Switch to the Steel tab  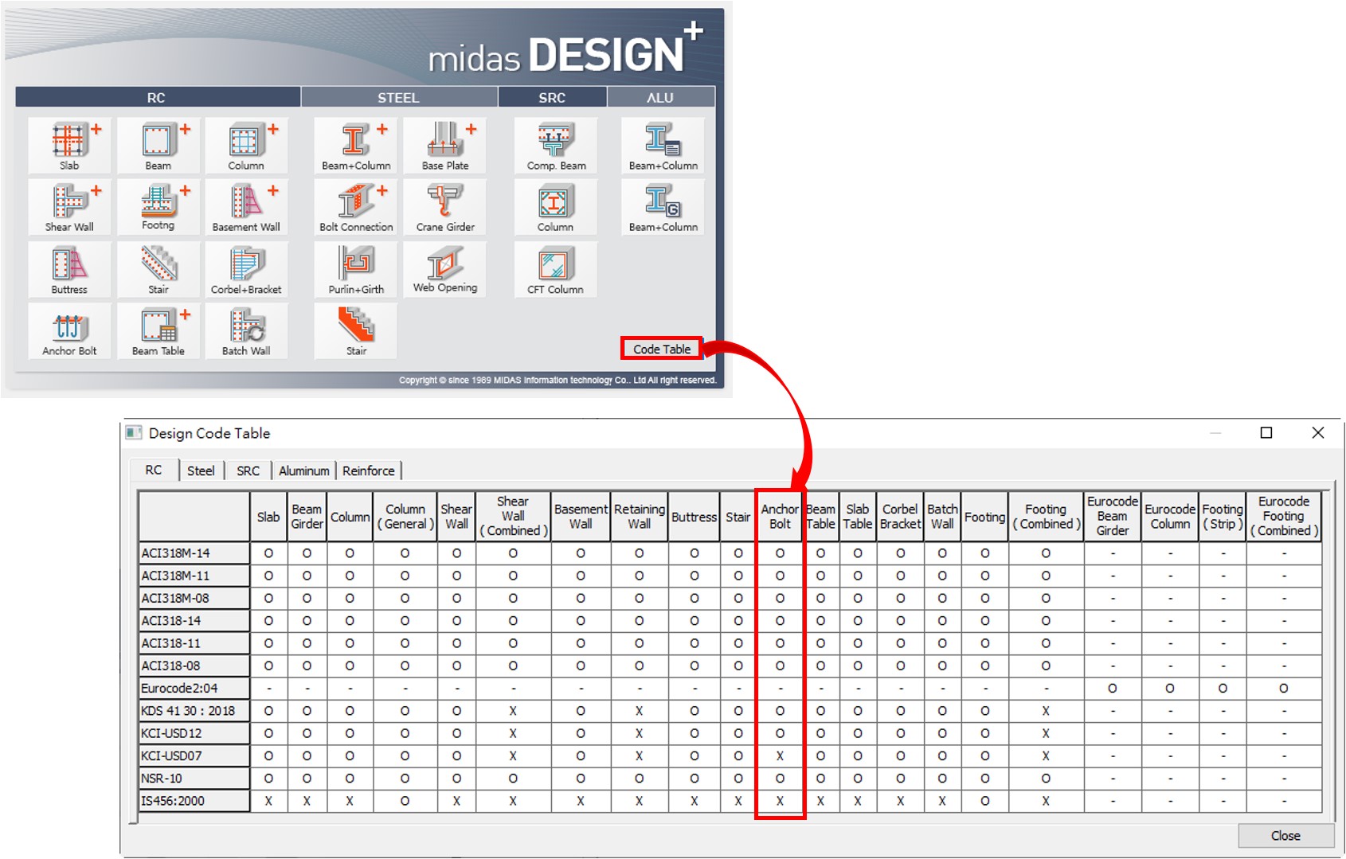click(201, 470)
